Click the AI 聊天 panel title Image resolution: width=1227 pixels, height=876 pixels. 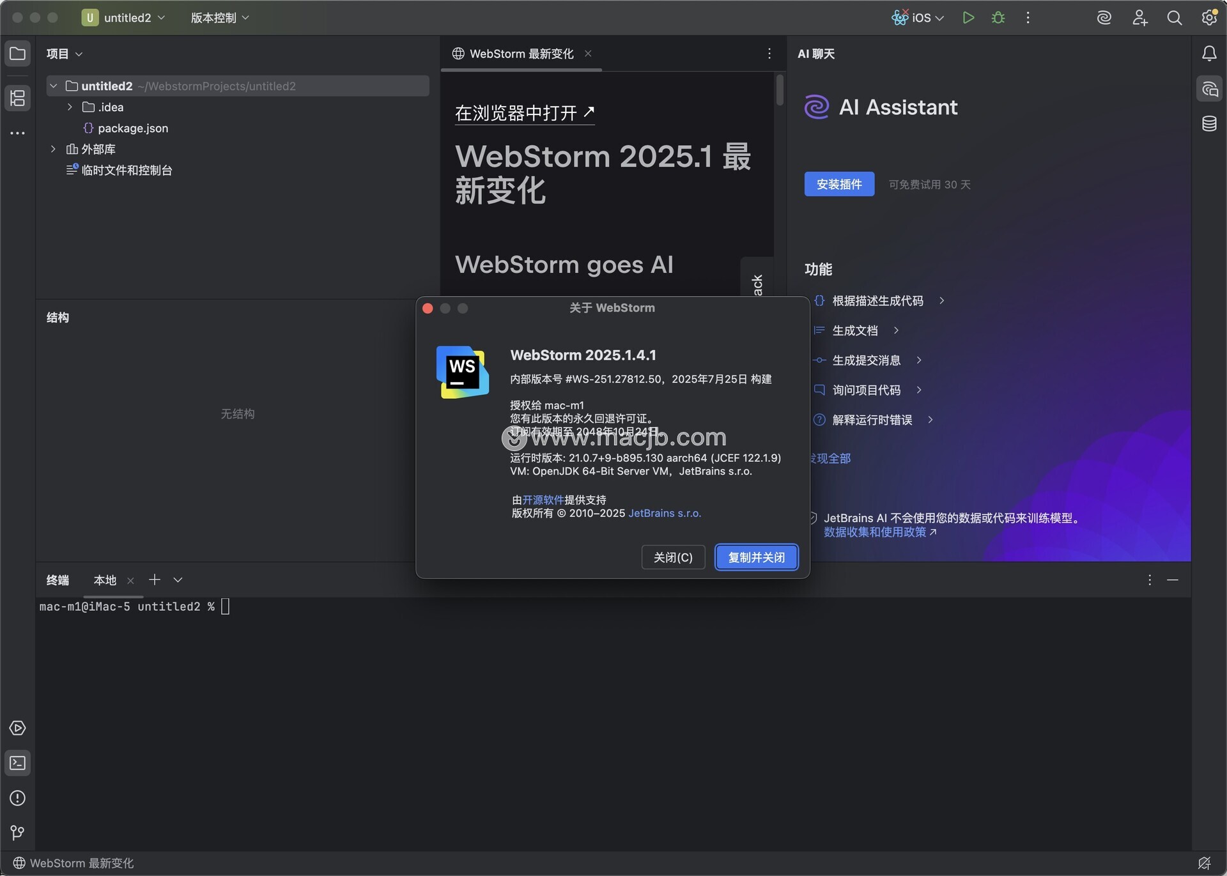816,54
